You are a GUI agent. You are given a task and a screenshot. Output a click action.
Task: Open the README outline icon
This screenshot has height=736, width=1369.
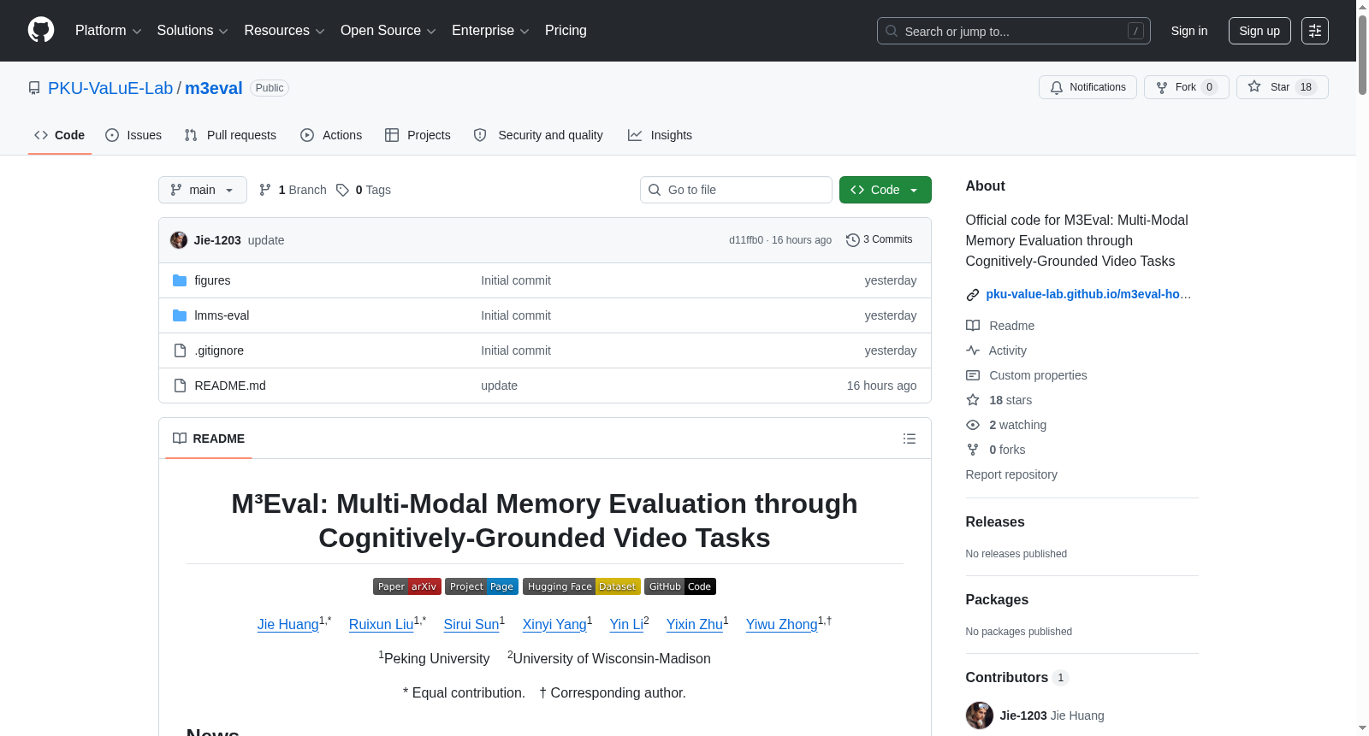[x=910, y=439]
